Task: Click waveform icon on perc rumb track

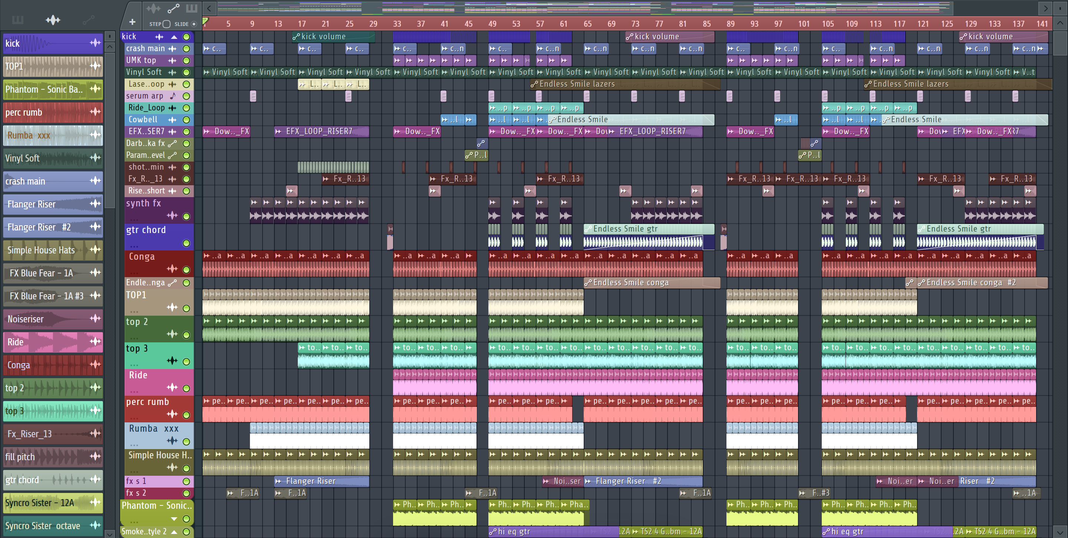Action: pos(172,414)
